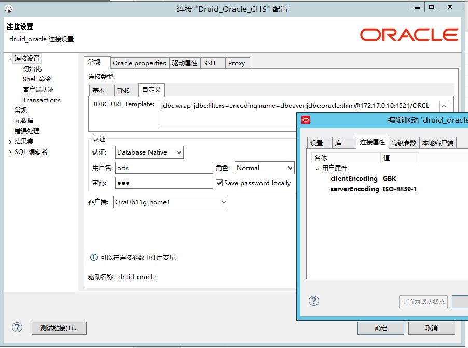The height and width of the screenshot is (348, 468).
Task: Open the 客户端 OraDb11g_home1 dropdown
Action: [170, 202]
